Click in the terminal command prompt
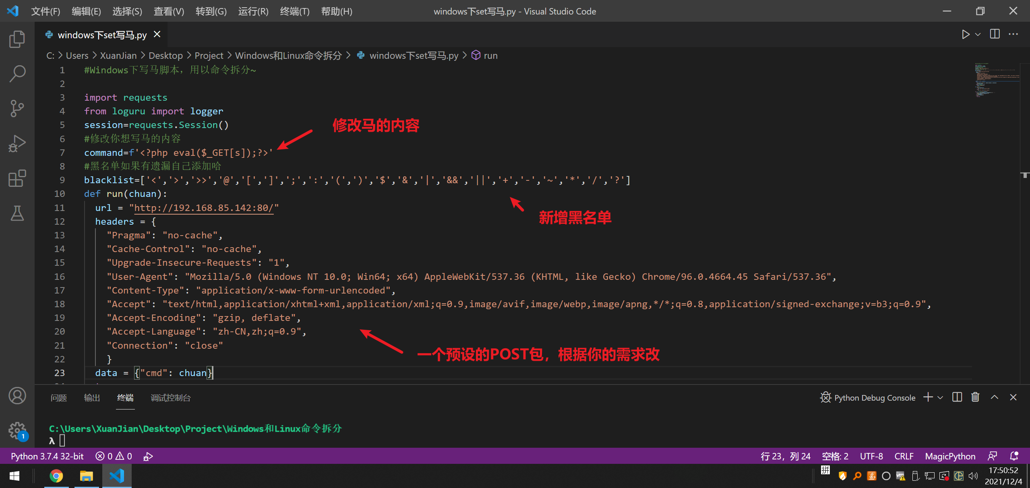This screenshot has height=488, width=1030. 62,440
